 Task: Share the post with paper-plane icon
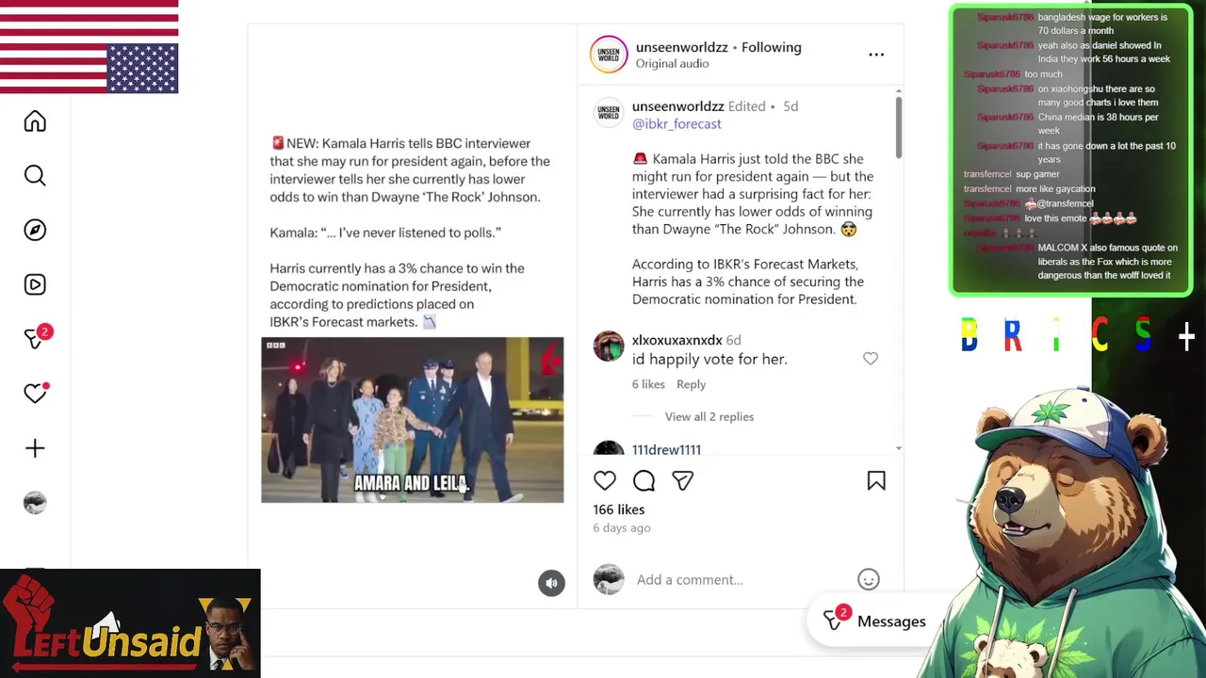[683, 481]
